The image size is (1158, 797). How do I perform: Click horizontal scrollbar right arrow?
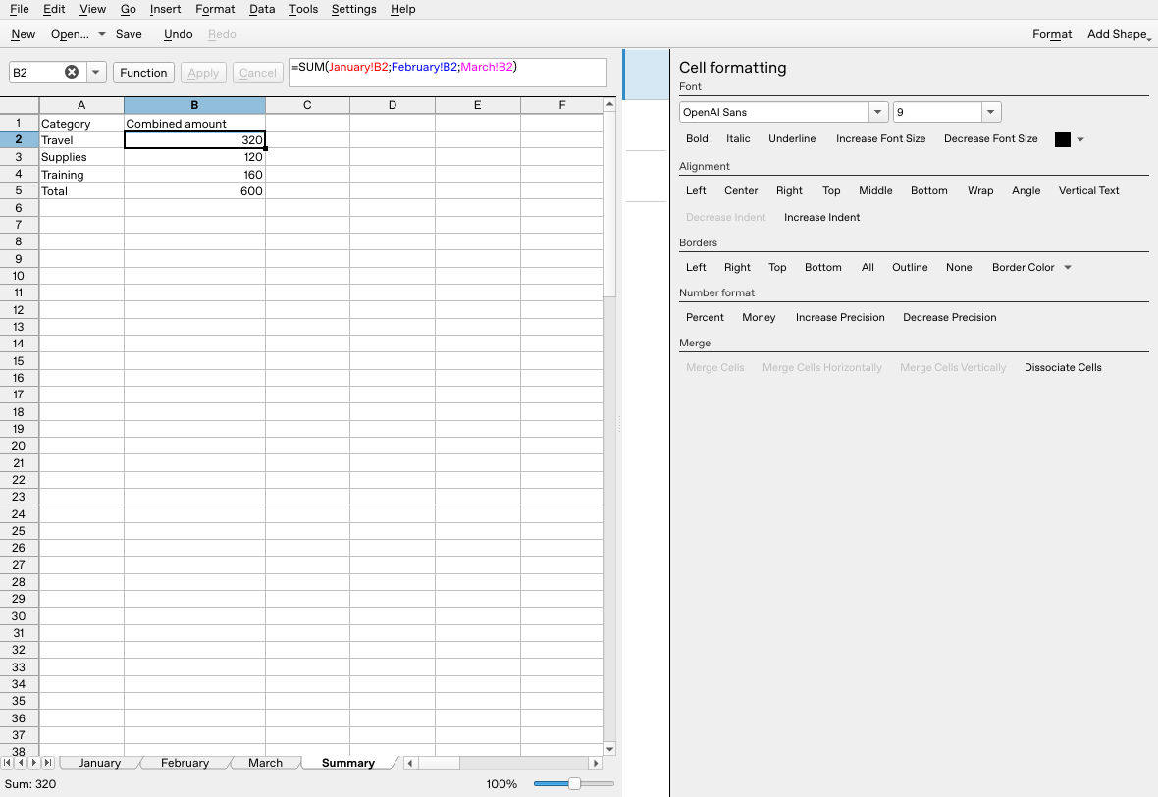[x=596, y=763]
